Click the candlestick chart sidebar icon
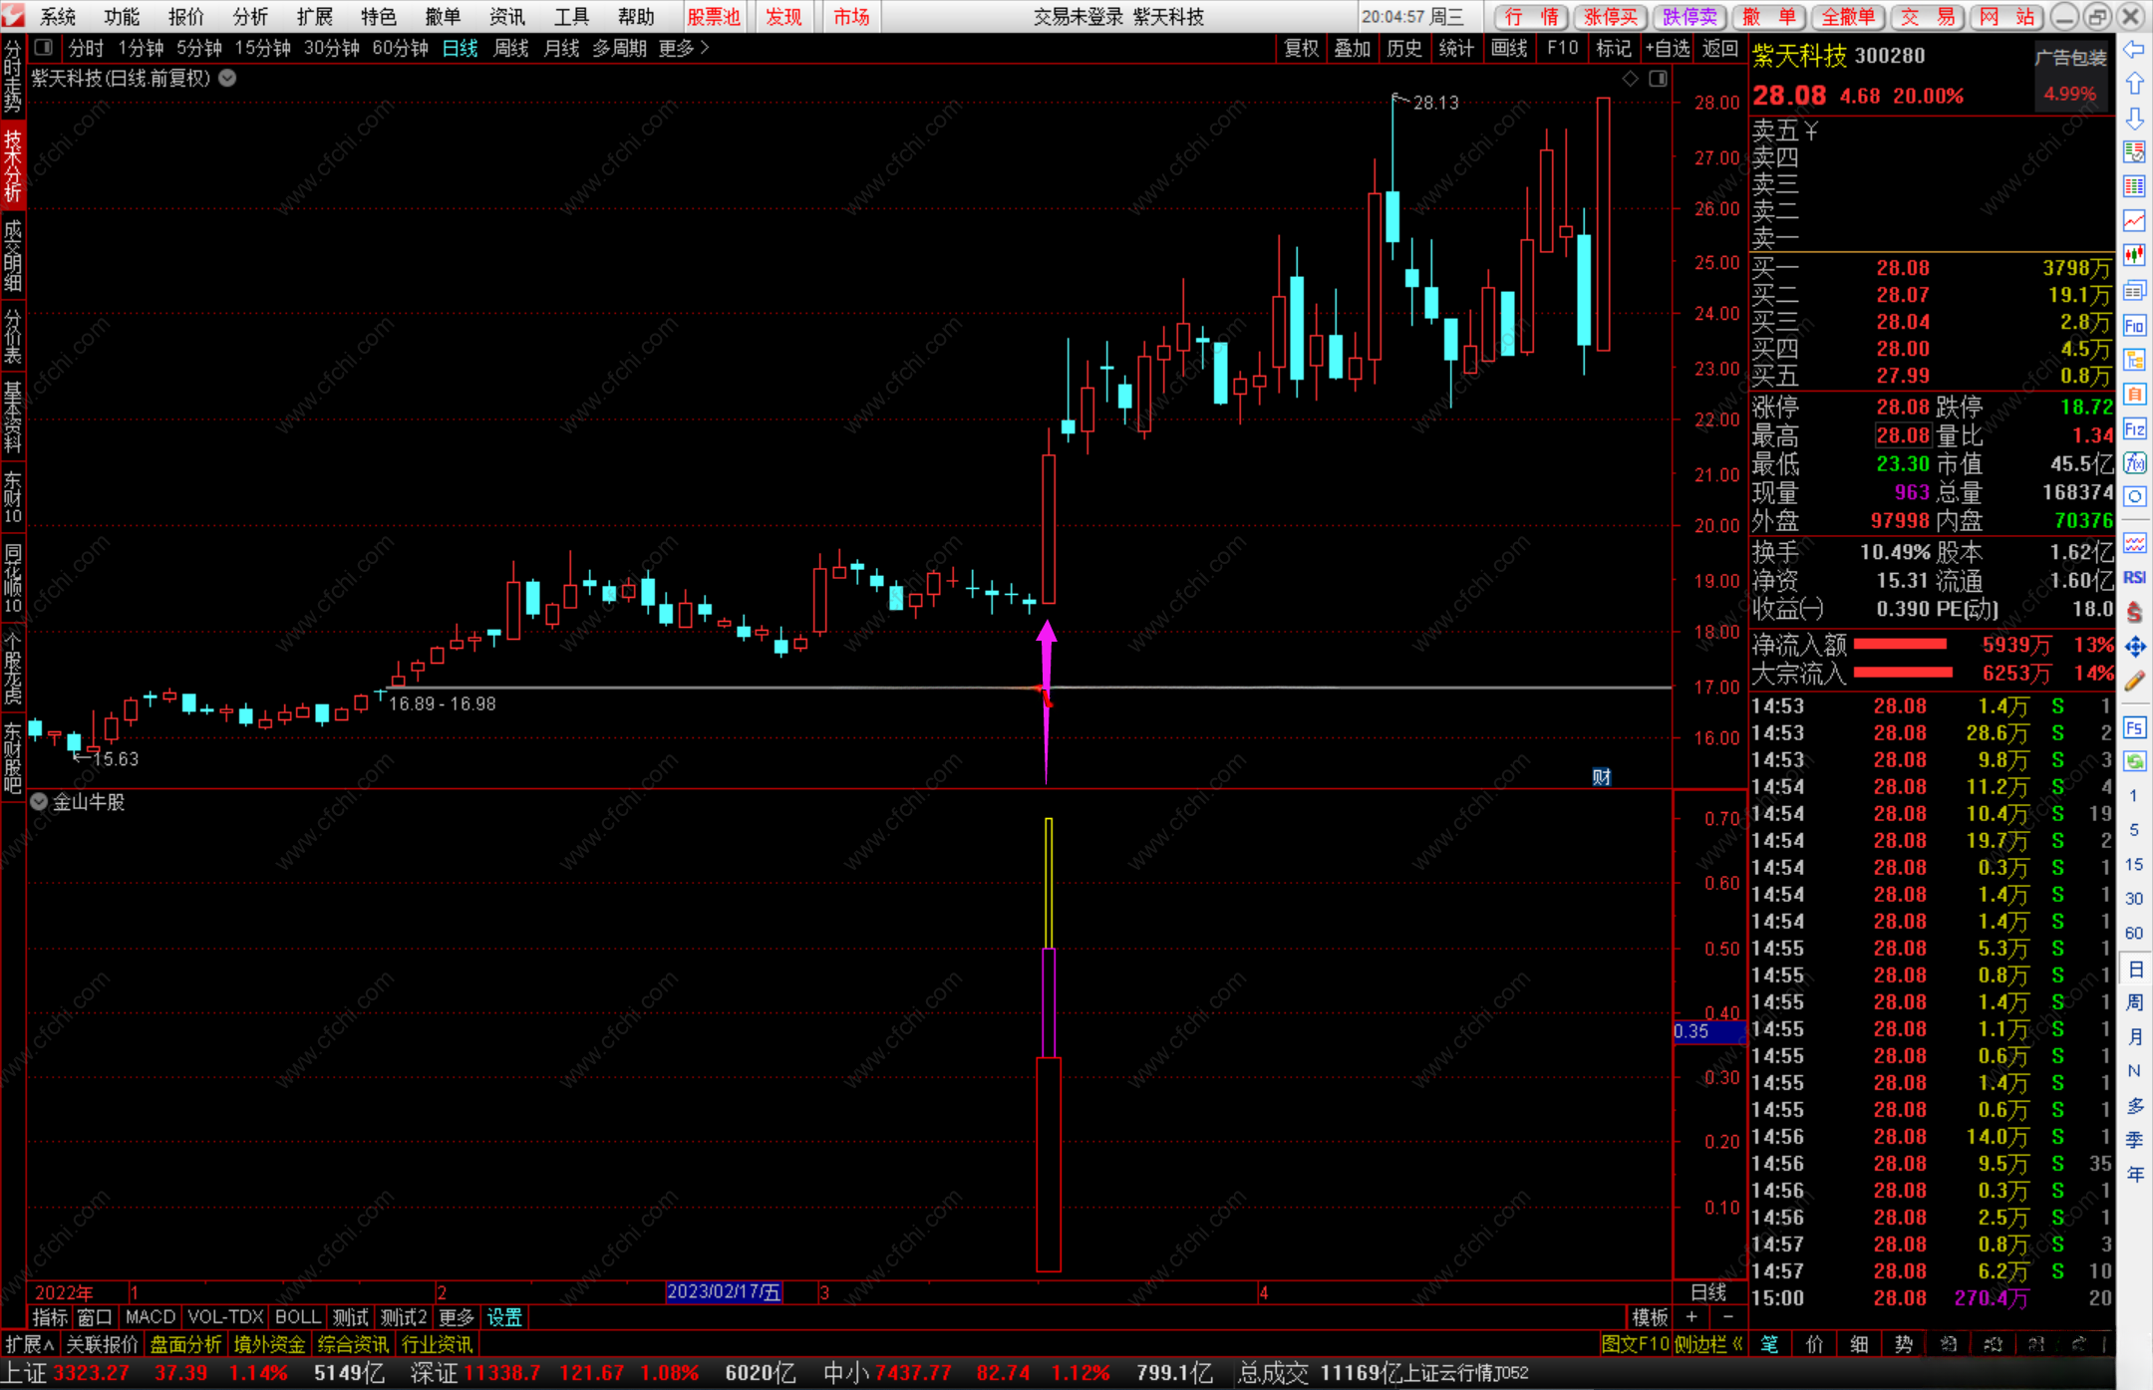 point(2134,255)
